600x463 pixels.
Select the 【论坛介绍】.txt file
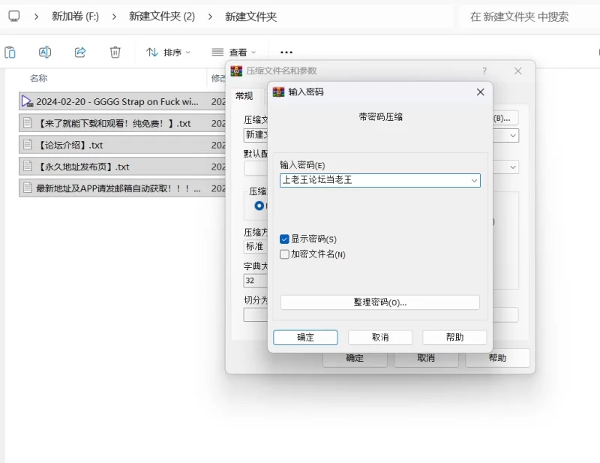(x=122, y=145)
